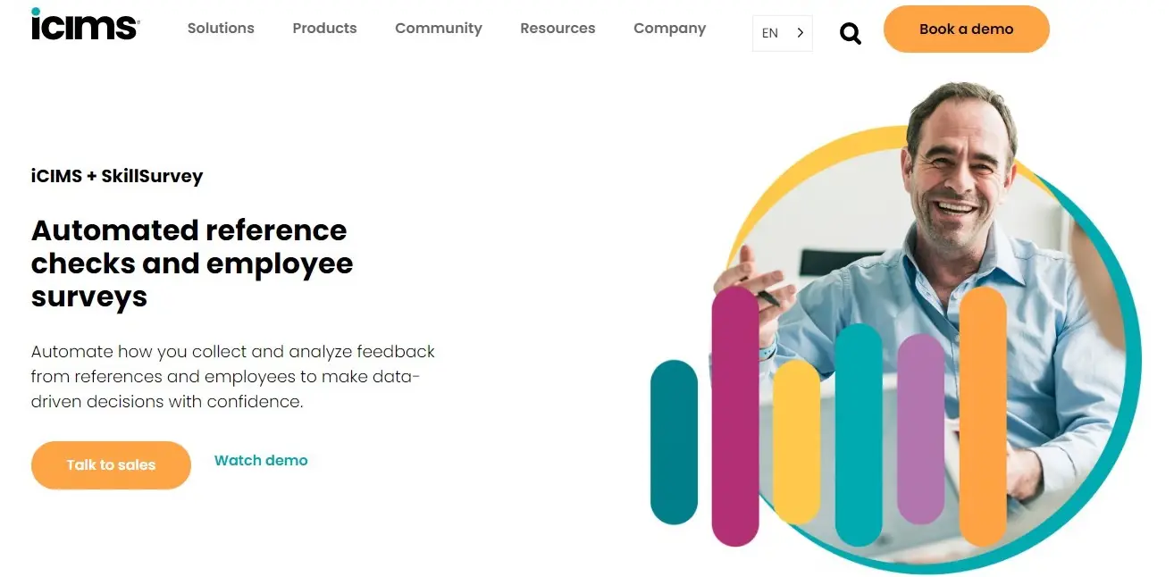Viewport: 1174px width, 577px height.
Task: Expand the Resources navigation menu
Action: (558, 29)
